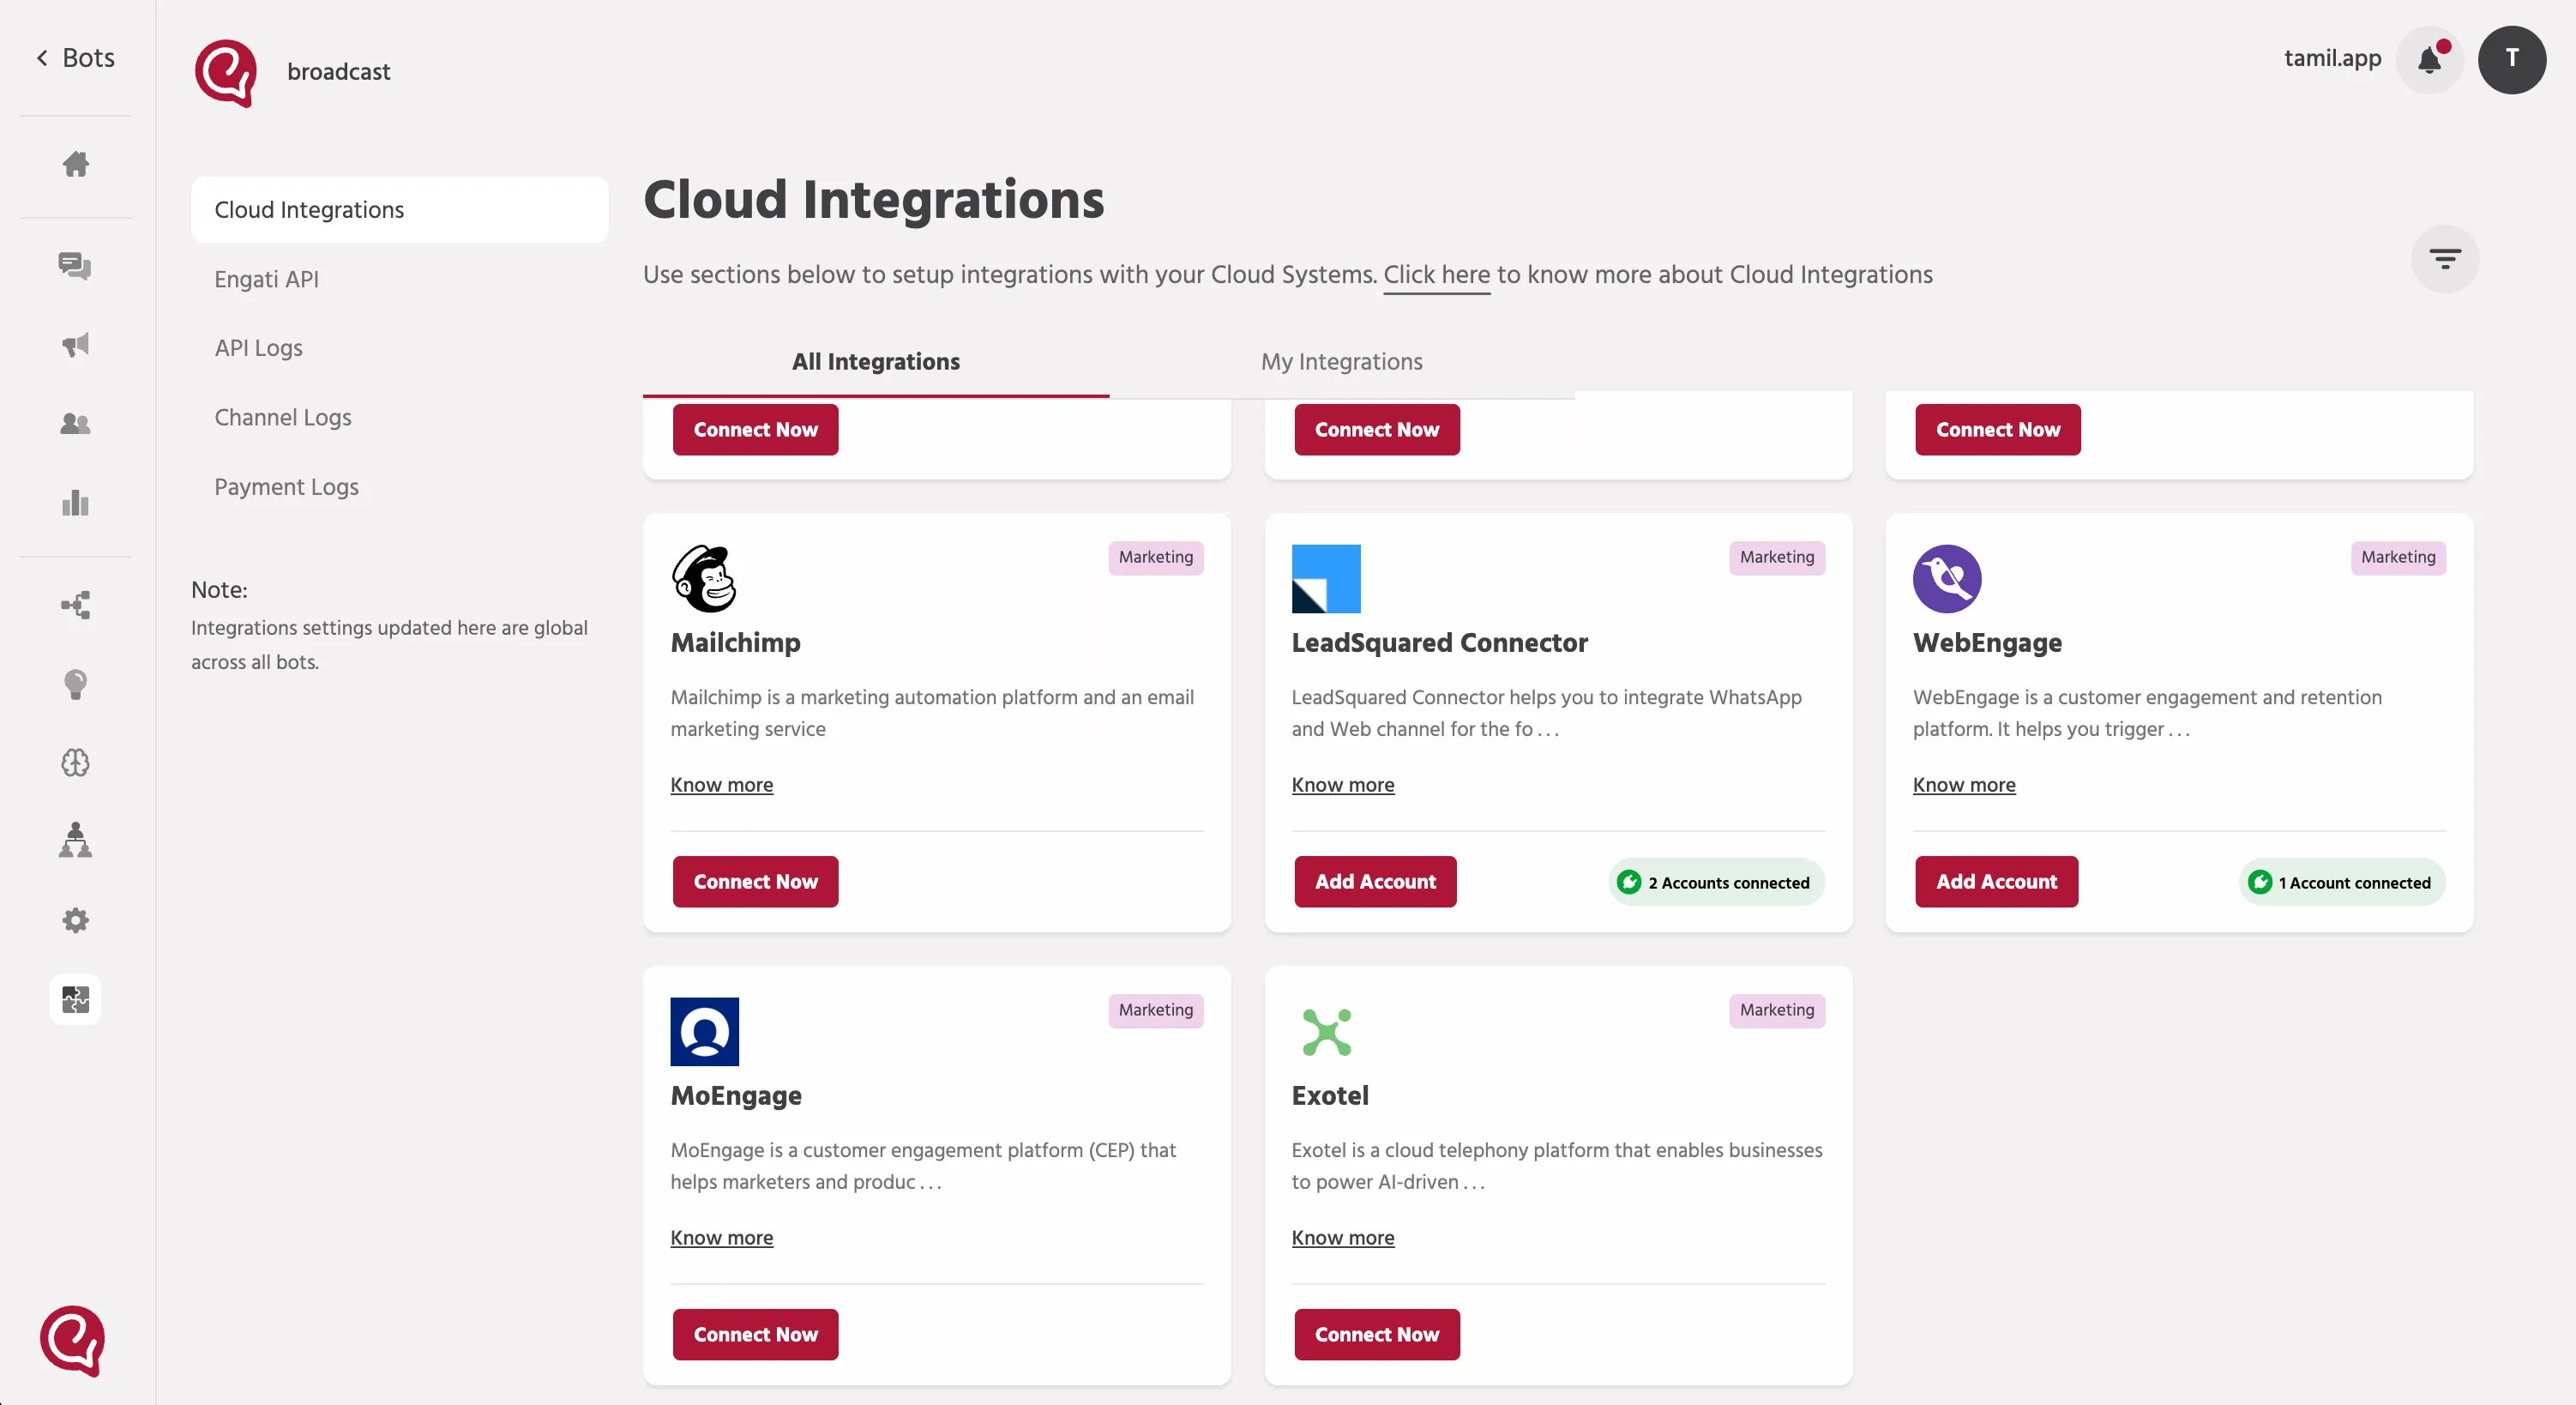
Task: Open Know more link for LeadSquared Connector
Action: [x=1343, y=785]
